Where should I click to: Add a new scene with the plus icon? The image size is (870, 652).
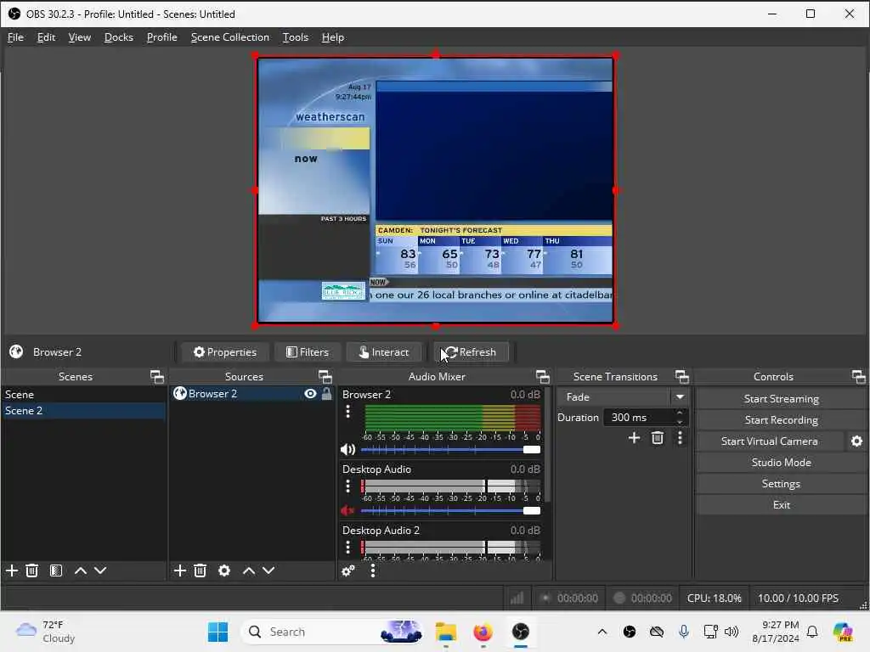12,570
